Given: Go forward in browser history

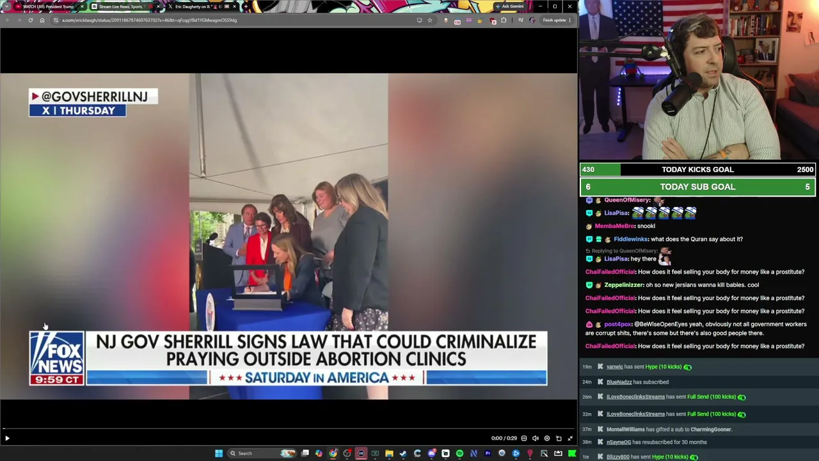Looking at the screenshot, I should click(x=19, y=20).
